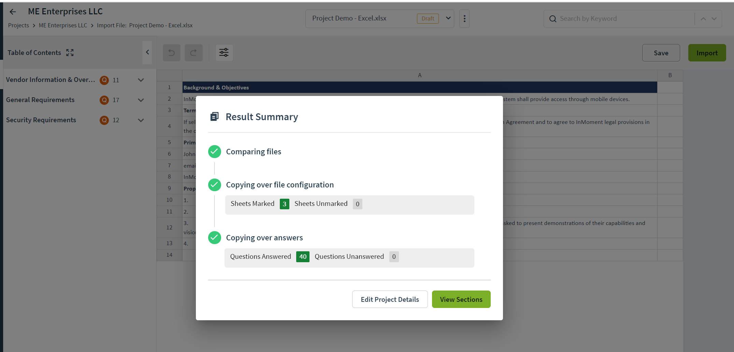Screen dimensions: 734x352
Task: Expand the Table of Contents fullscreen icon
Action: tap(70, 52)
